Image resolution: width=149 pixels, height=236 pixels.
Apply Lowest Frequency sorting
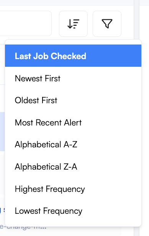tap(73, 211)
